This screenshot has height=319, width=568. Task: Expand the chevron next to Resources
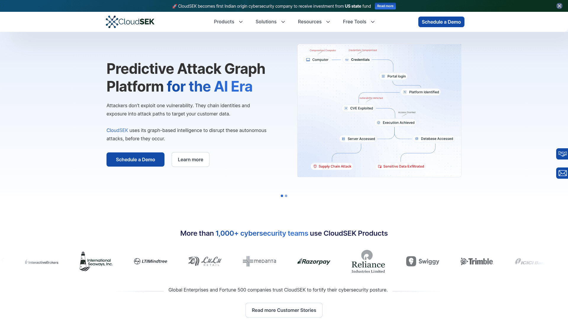(328, 22)
